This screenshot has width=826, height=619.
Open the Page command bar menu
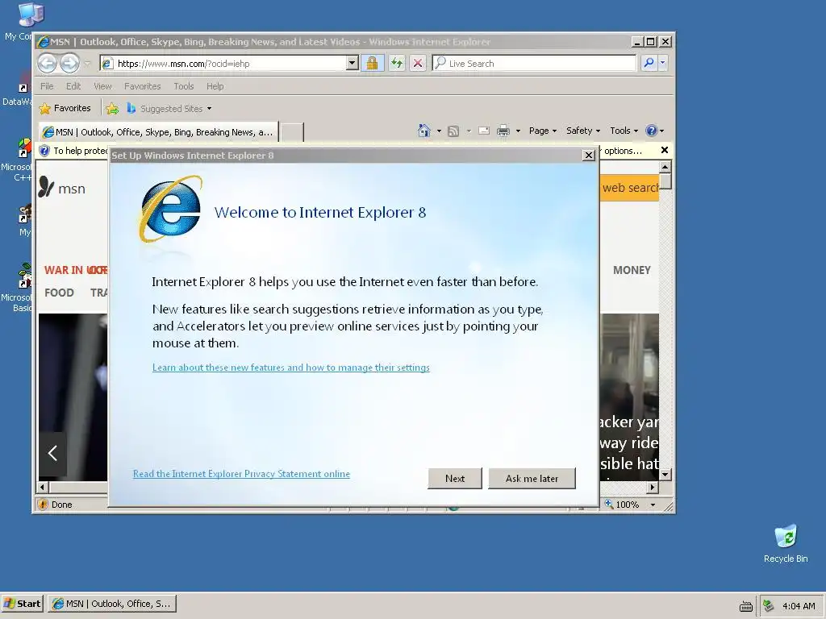543,131
